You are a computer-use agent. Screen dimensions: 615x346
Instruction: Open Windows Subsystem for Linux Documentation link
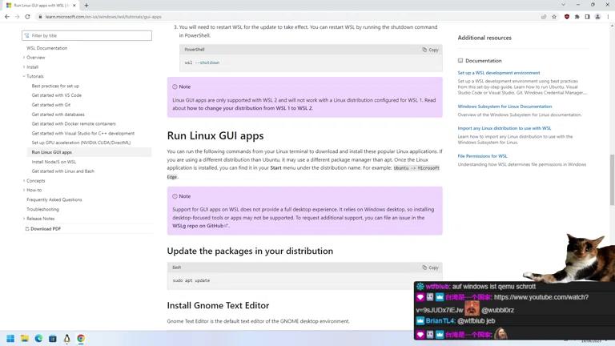coord(504,107)
